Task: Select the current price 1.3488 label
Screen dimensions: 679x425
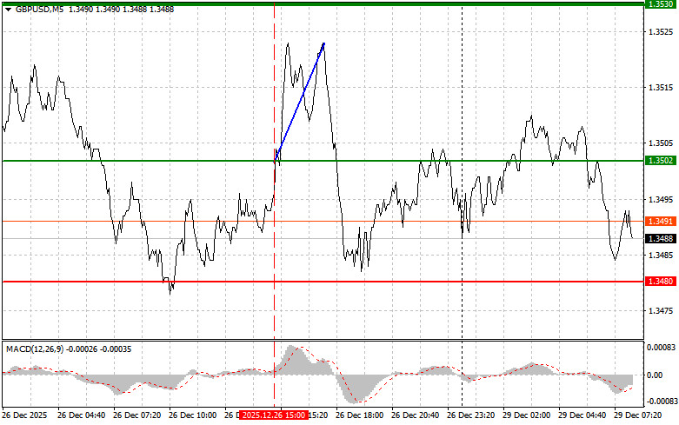Action: [661, 238]
